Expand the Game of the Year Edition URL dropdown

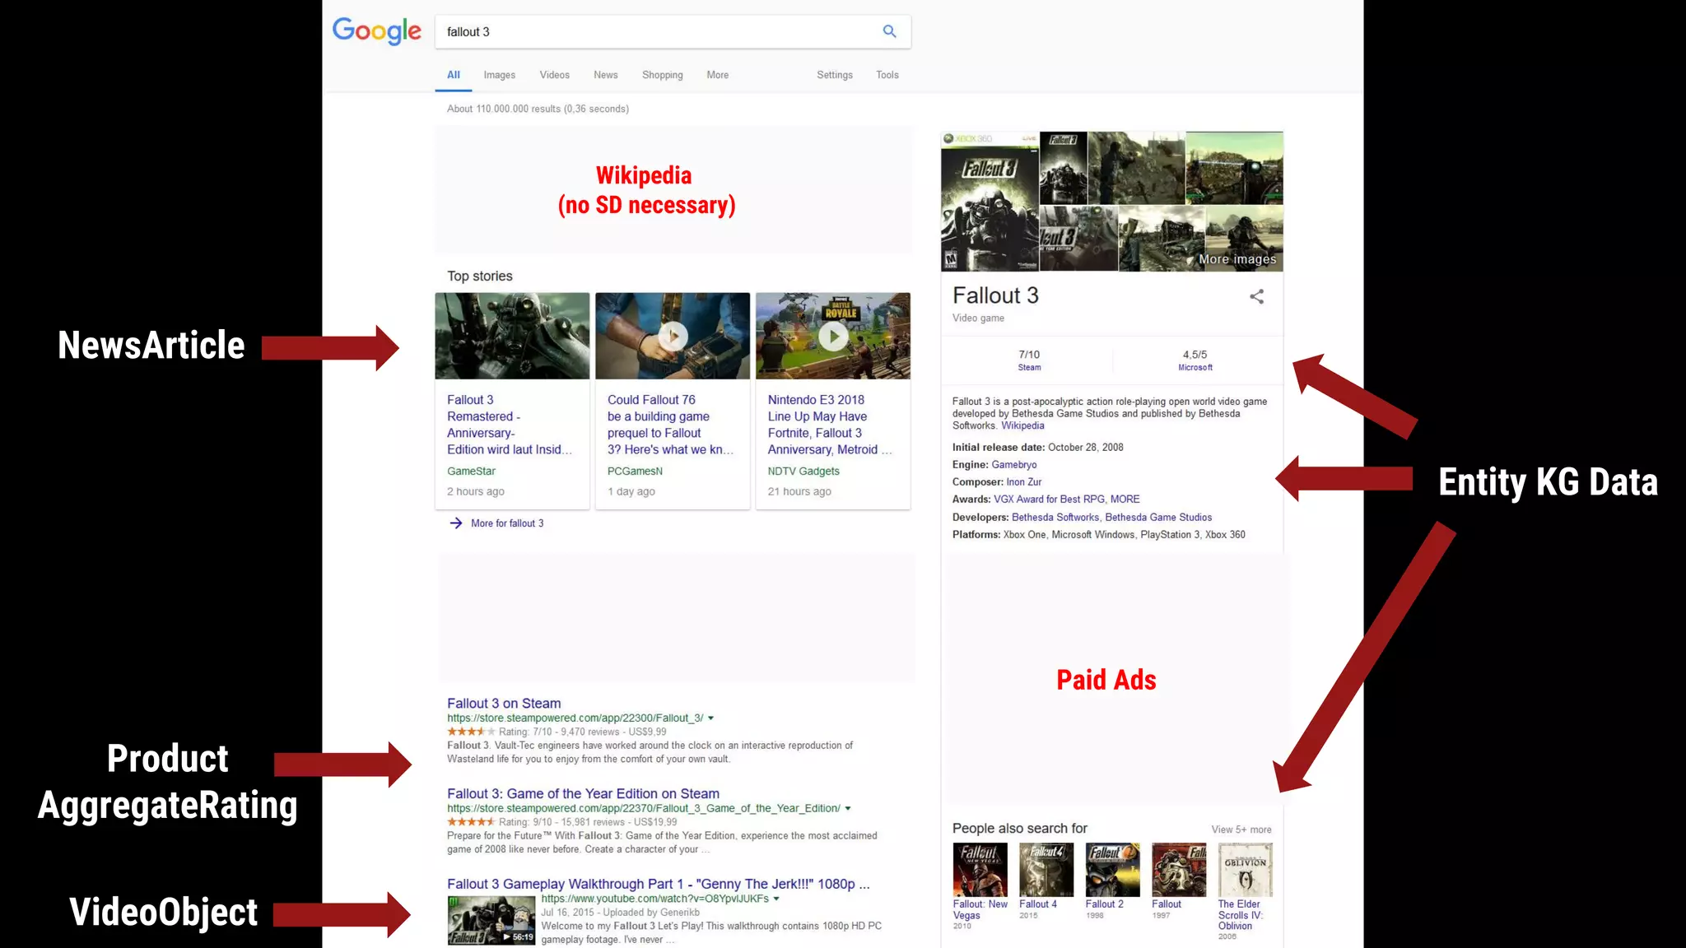[848, 809]
